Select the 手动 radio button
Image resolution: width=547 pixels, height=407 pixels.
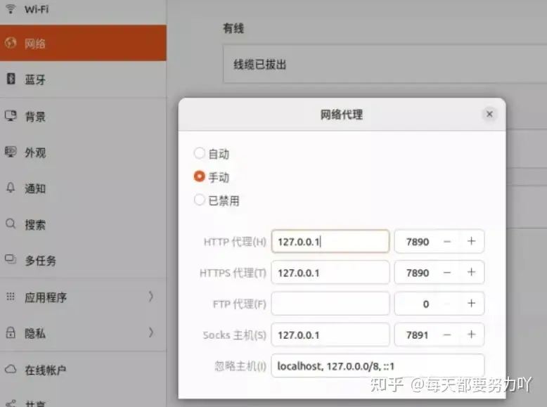point(199,176)
